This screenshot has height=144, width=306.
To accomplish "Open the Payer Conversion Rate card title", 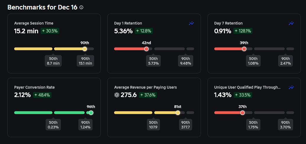I will click(x=34, y=87).
